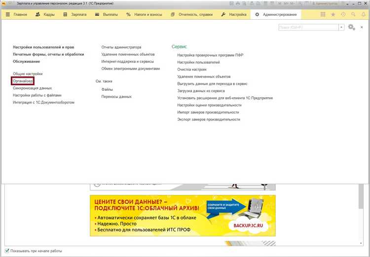
Task: Open Настройки работы с файлами
Action: (37, 95)
